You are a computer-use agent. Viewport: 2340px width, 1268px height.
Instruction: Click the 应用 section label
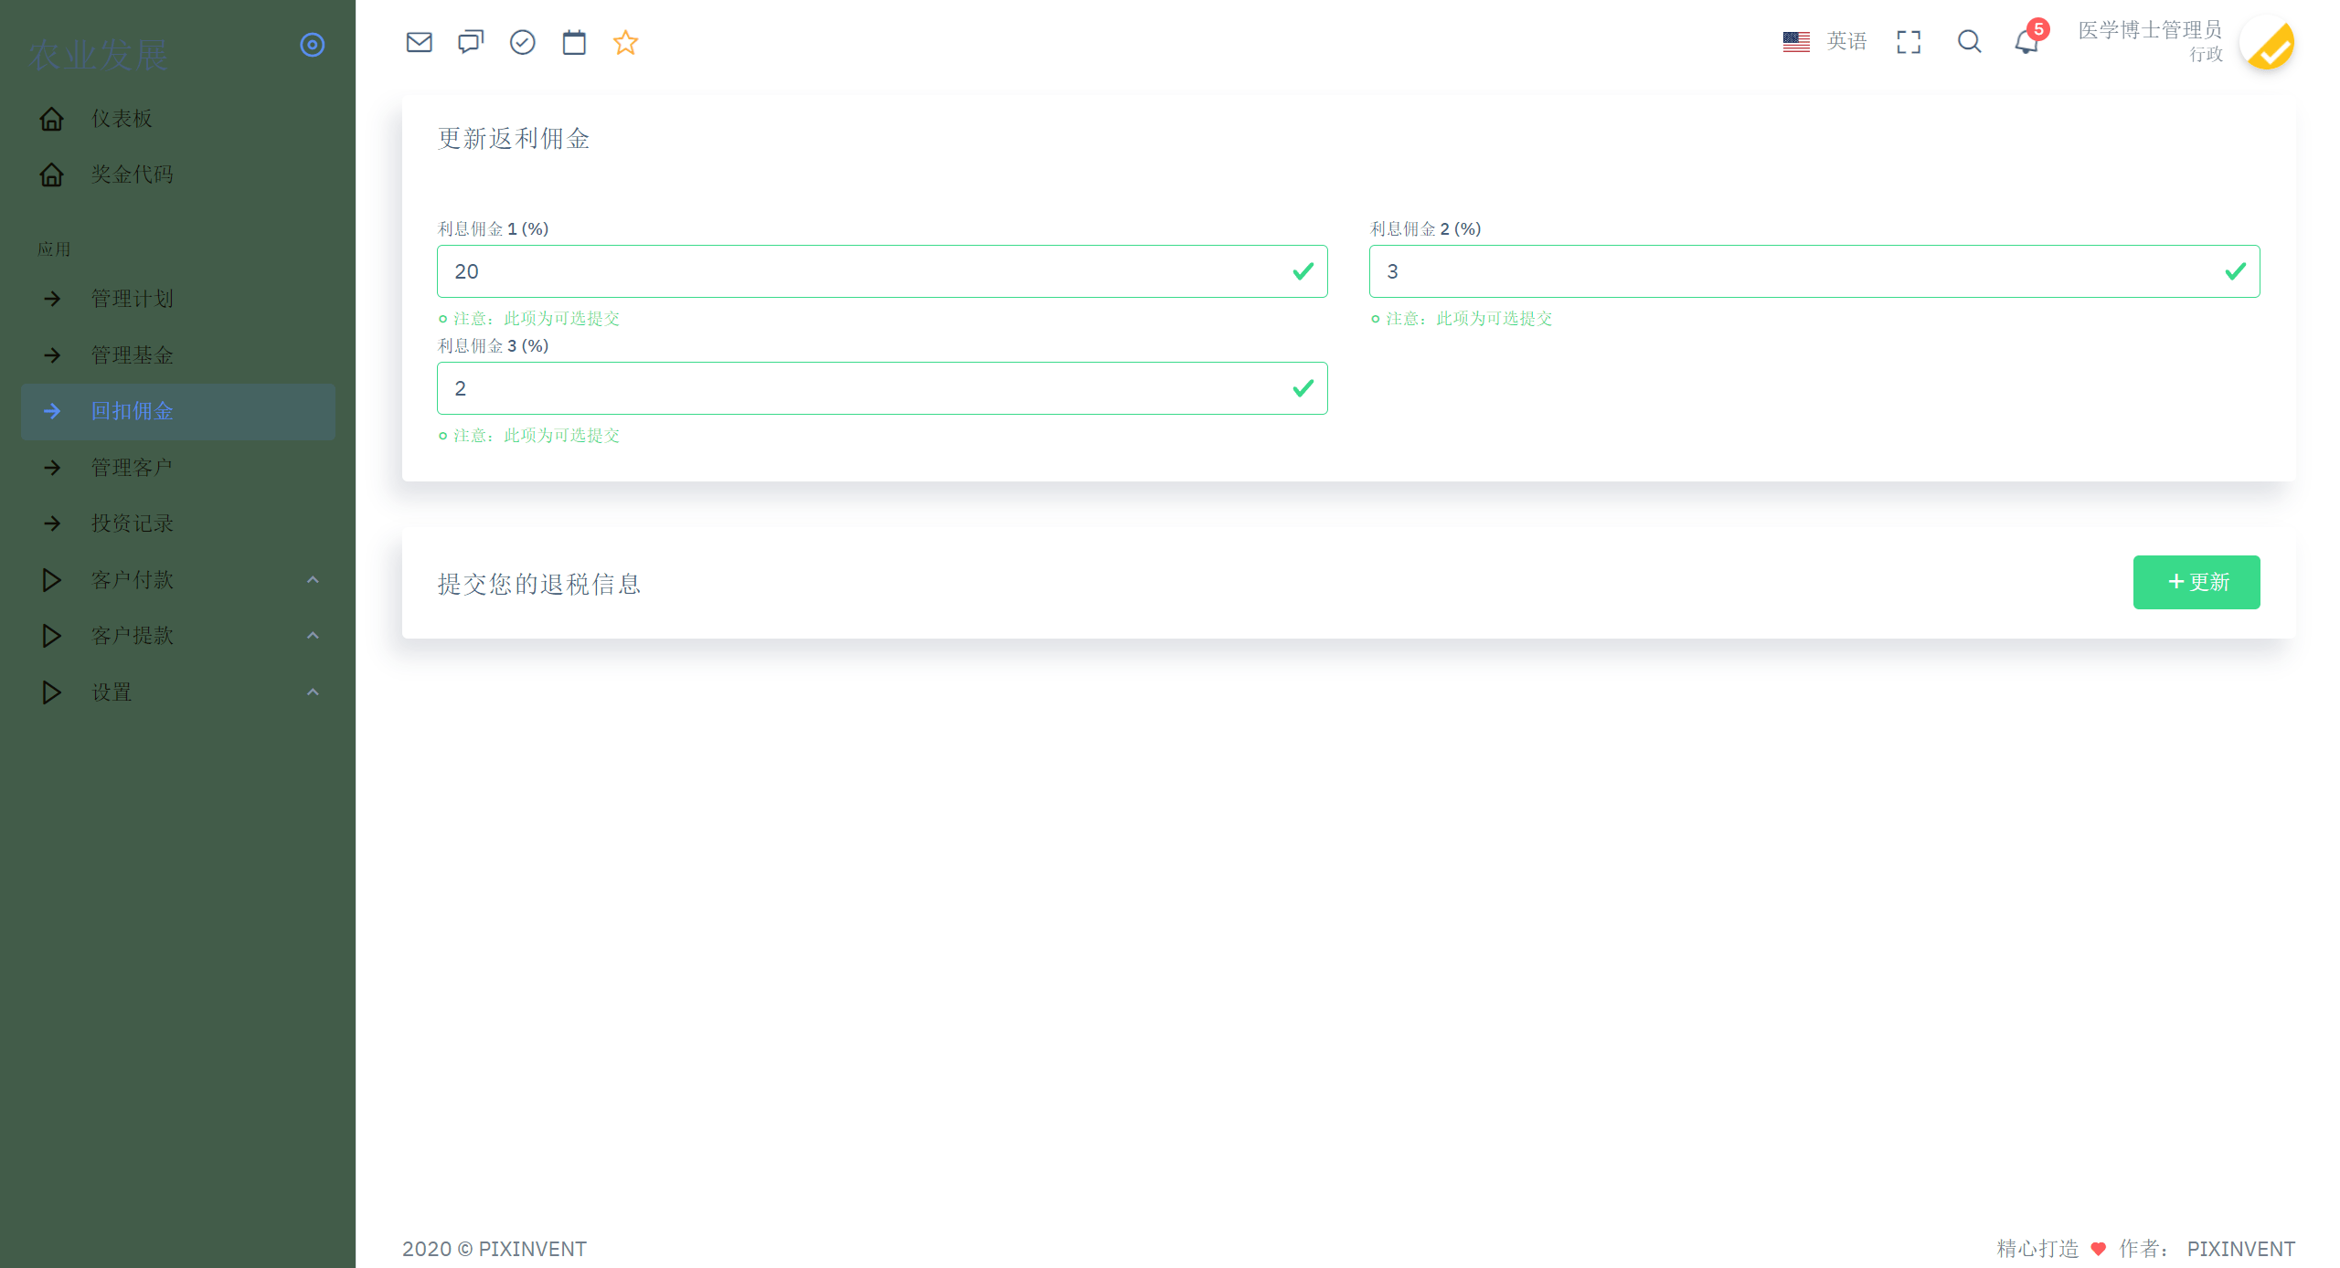(x=54, y=249)
